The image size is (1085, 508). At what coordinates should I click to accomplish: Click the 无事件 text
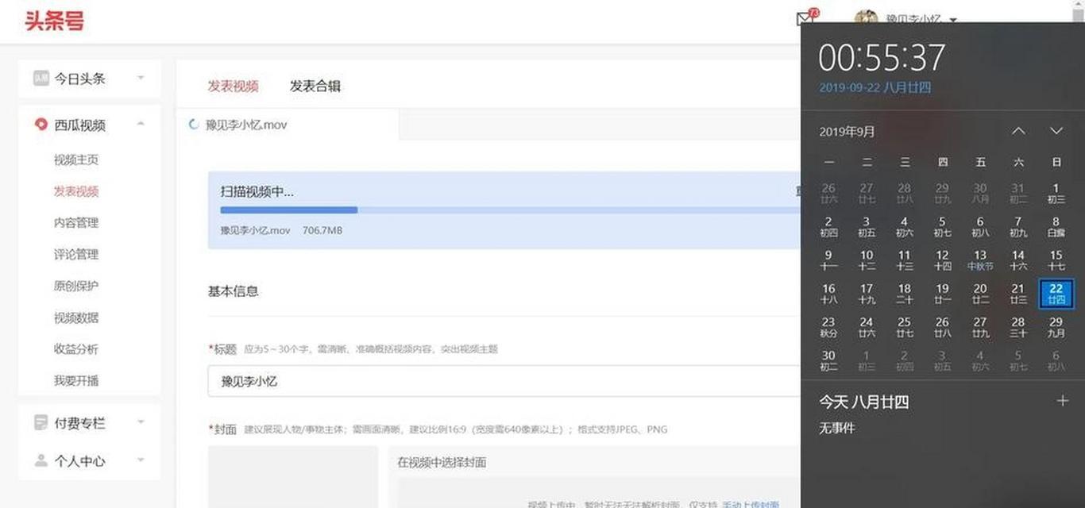(x=836, y=428)
